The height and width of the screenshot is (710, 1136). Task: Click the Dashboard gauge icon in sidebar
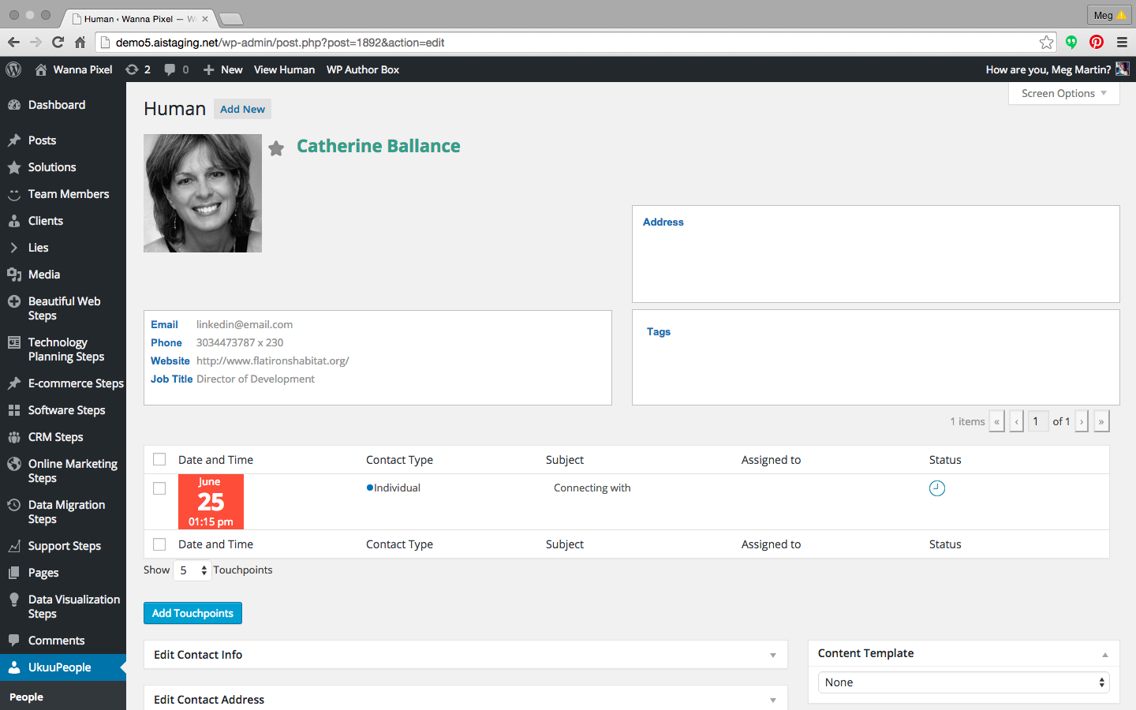(x=14, y=105)
